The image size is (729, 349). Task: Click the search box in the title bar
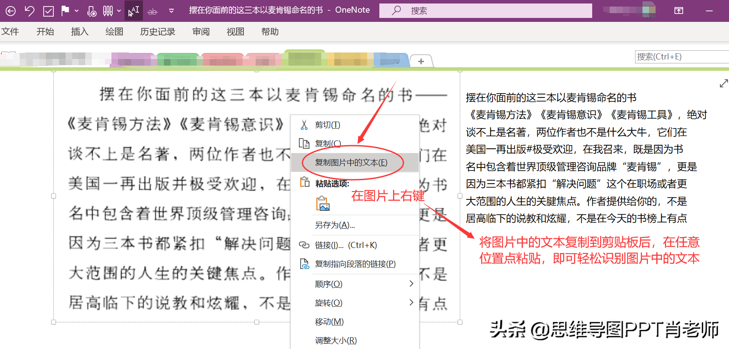click(x=486, y=10)
